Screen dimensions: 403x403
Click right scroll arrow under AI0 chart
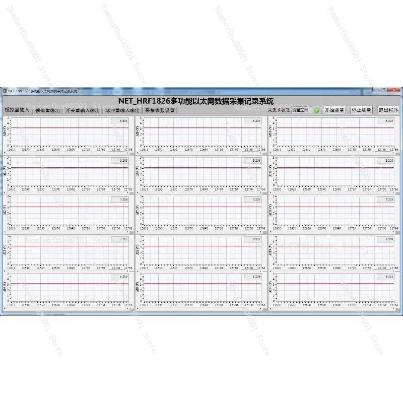click(127, 153)
